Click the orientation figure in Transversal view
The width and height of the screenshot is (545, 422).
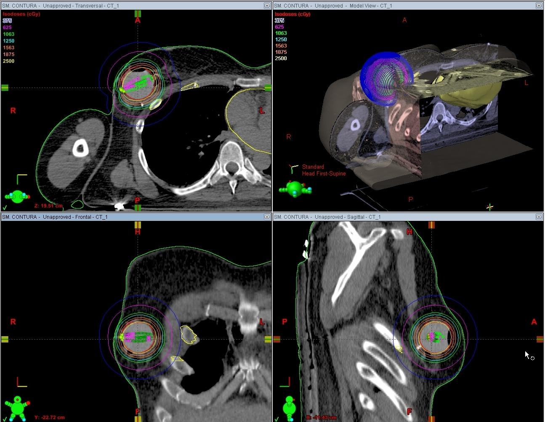click(17, 196)
